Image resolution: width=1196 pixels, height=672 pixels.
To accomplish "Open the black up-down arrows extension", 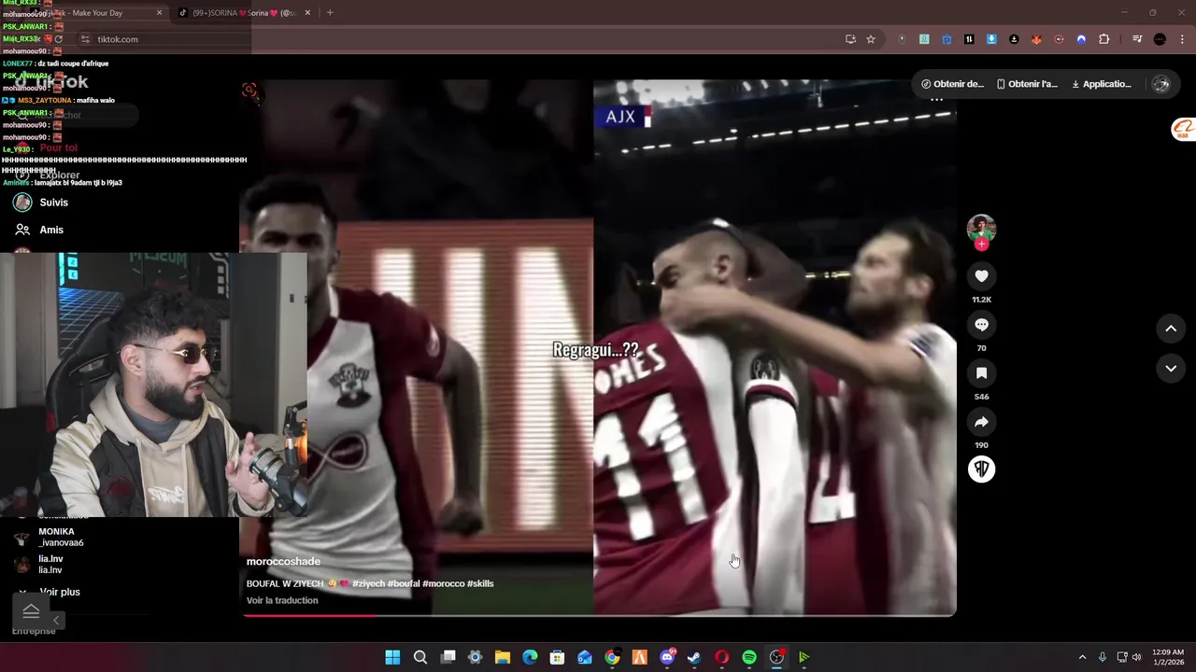I will pos(969,39).
